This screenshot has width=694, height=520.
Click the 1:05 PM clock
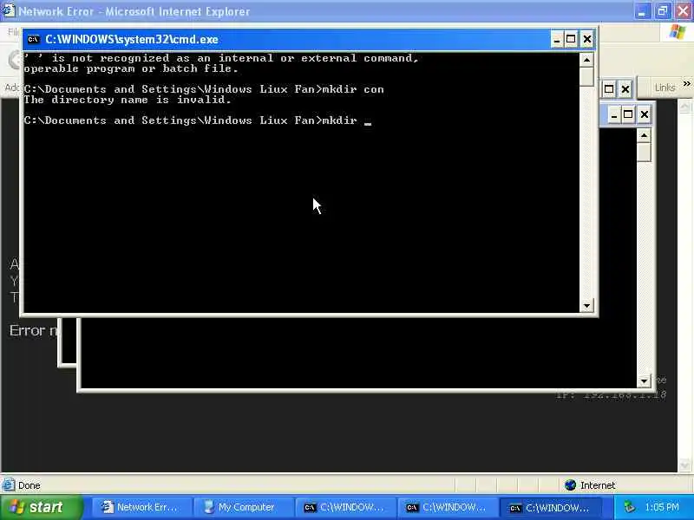point(662,507)
